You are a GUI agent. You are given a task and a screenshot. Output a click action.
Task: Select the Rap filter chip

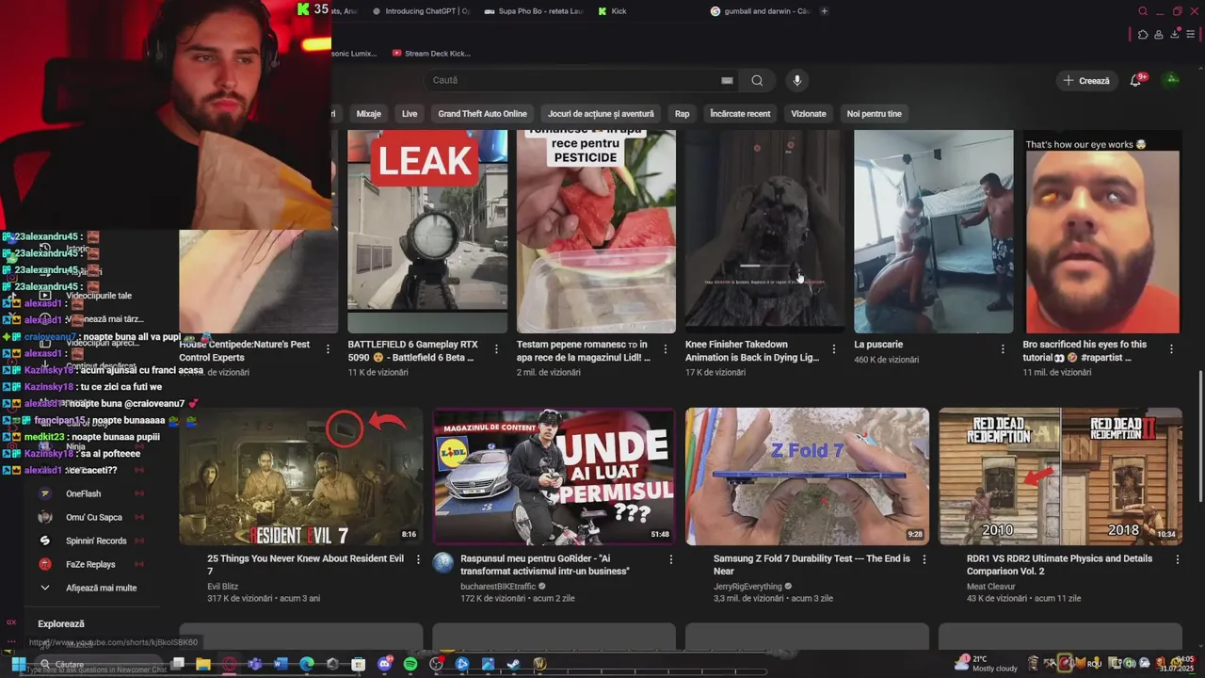point(683,114)
